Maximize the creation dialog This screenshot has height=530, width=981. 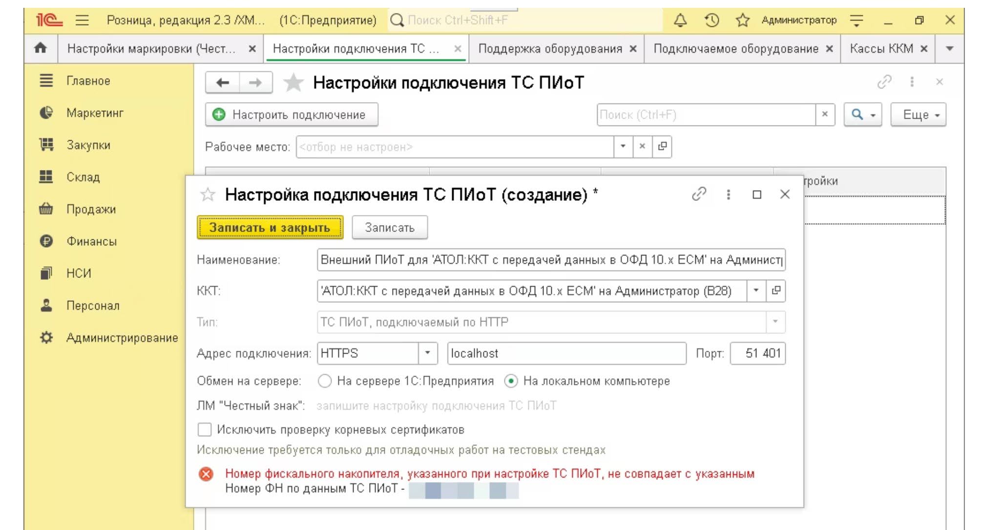tap(757, 194)
